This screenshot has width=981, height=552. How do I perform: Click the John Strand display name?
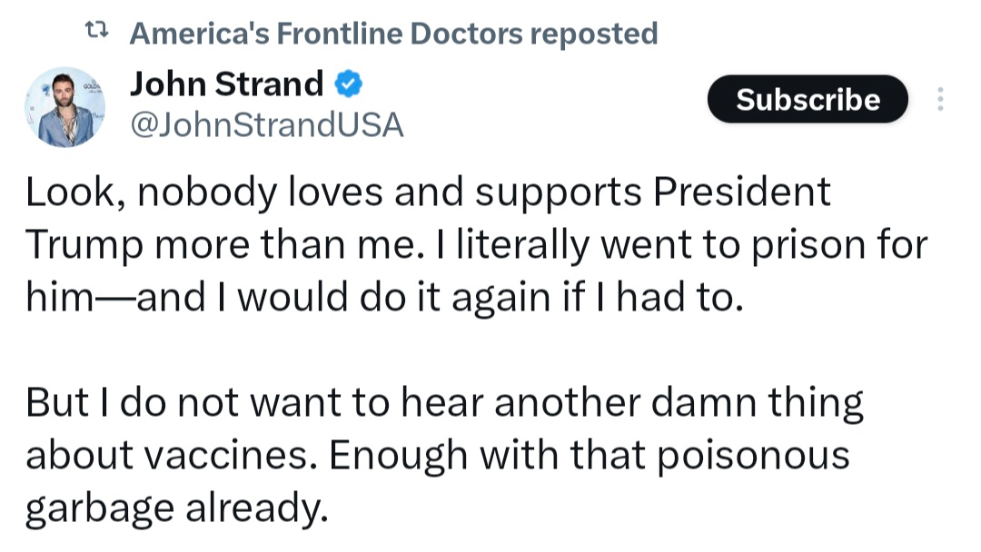click(x=226, y=84)
